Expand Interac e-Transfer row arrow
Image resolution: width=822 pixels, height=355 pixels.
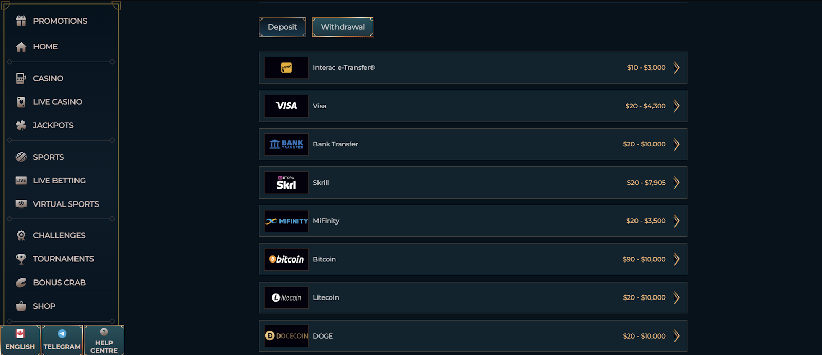(677, 68)
